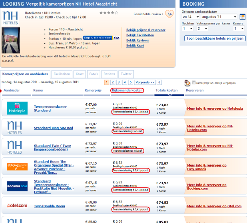Open Standaard Tweepersoonskamer Restitutie Niet Mogelijk link
Screen dimensions: 247x223
pos(54,187)
